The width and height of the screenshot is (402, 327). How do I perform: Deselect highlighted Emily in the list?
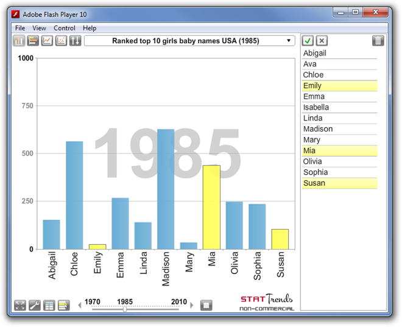339,86
